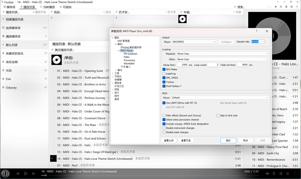
Task: Skip to the next track
Action: pyautogui.click(x=34, y=174)
